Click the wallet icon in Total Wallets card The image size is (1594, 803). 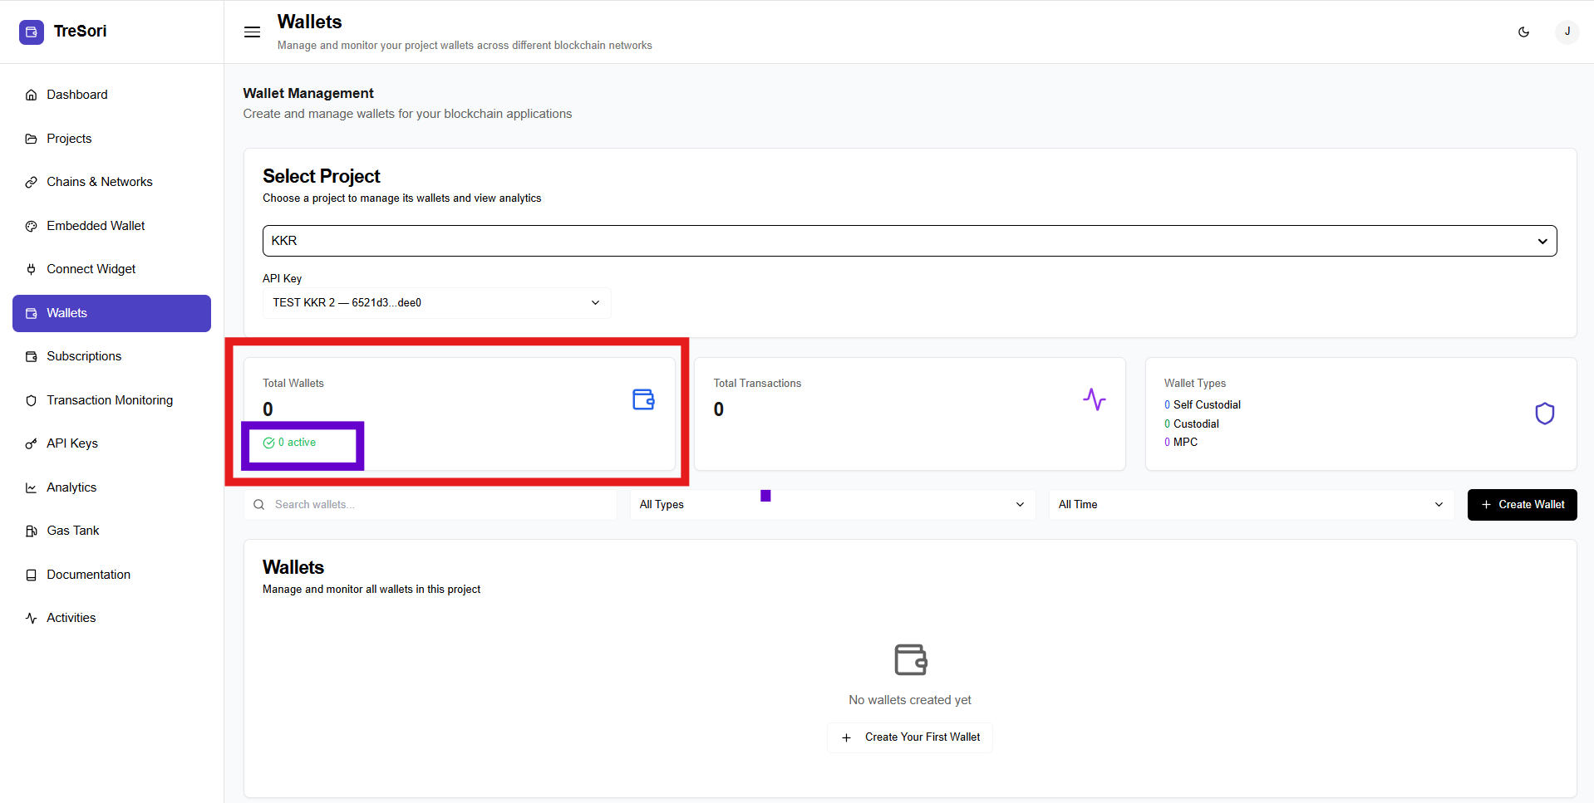pyautogui.click(x=643, y=399)
